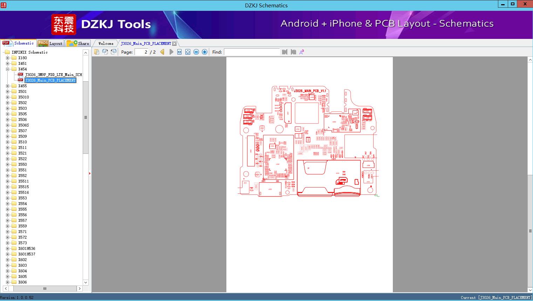The image size is (533, 301).
Task: Click the find previous icon
Action: coord(285,52)
